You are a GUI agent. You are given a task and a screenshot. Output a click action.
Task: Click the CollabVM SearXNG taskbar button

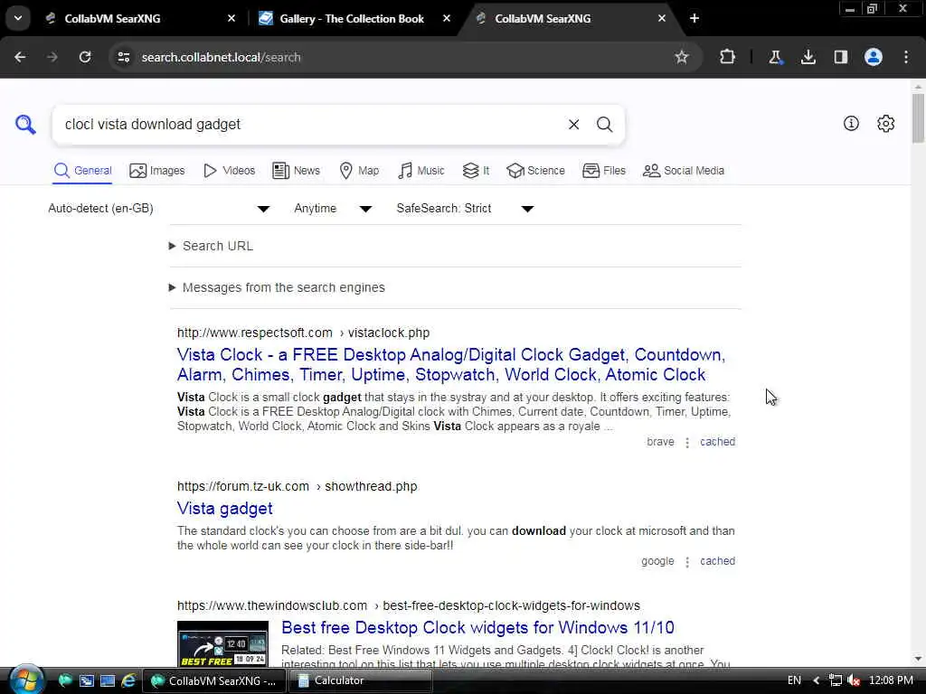[214, 680]
